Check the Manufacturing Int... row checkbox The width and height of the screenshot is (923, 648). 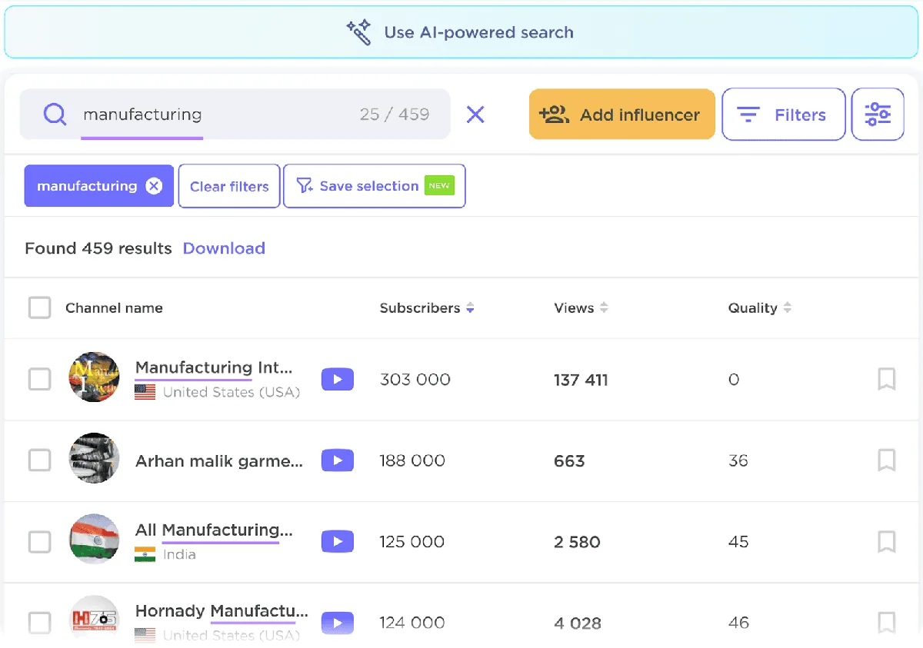pos(39,379)
